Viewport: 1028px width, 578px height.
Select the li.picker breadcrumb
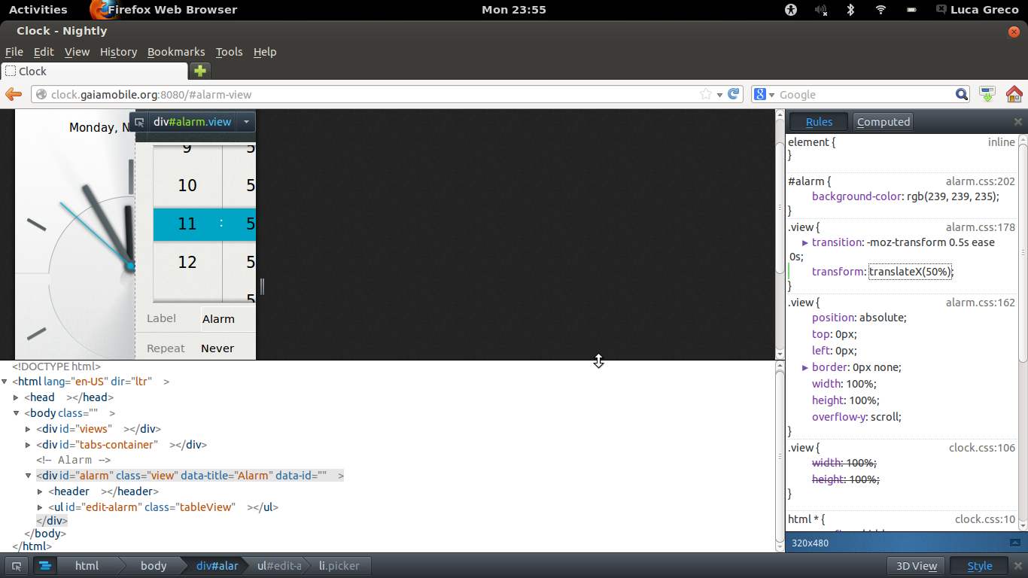[339, 566]
